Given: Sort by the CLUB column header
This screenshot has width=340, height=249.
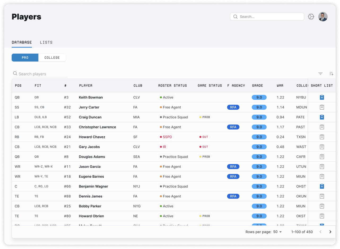Looking at the screenshot, I should (x=138, y=85).
